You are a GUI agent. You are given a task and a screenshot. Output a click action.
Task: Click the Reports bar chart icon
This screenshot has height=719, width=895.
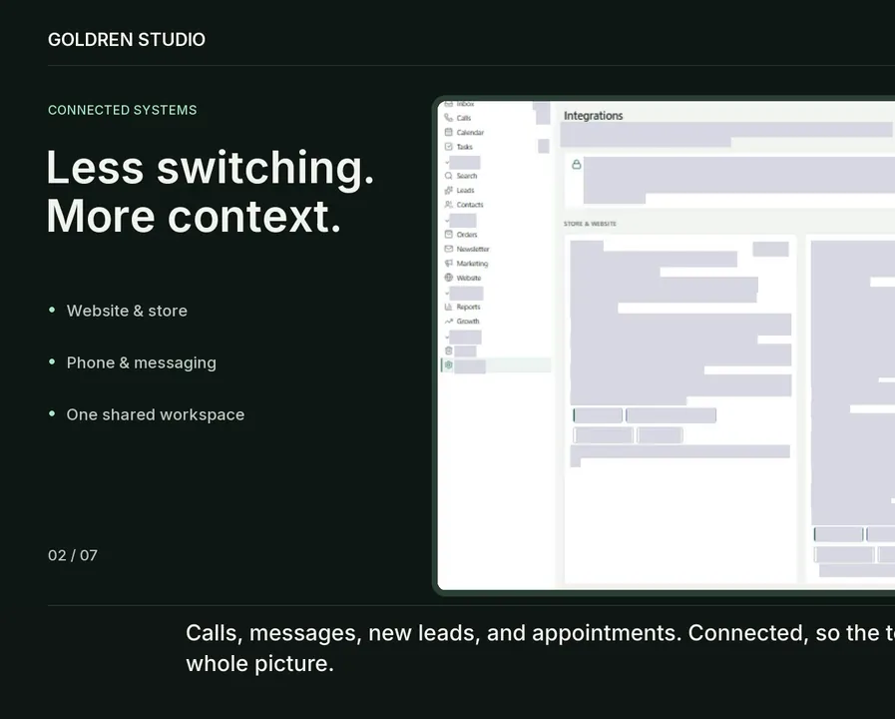tap(449, 307)
